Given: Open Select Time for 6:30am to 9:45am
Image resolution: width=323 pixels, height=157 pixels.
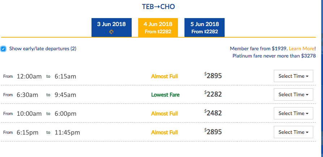Looking at the screenshot, I should [293, 95].
